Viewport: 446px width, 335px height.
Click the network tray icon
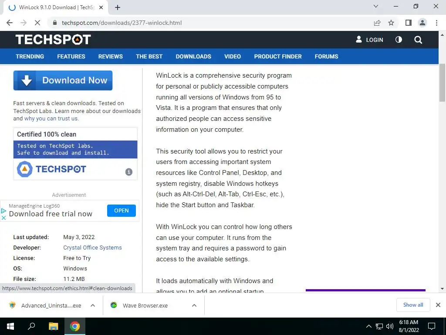[379, 326]
